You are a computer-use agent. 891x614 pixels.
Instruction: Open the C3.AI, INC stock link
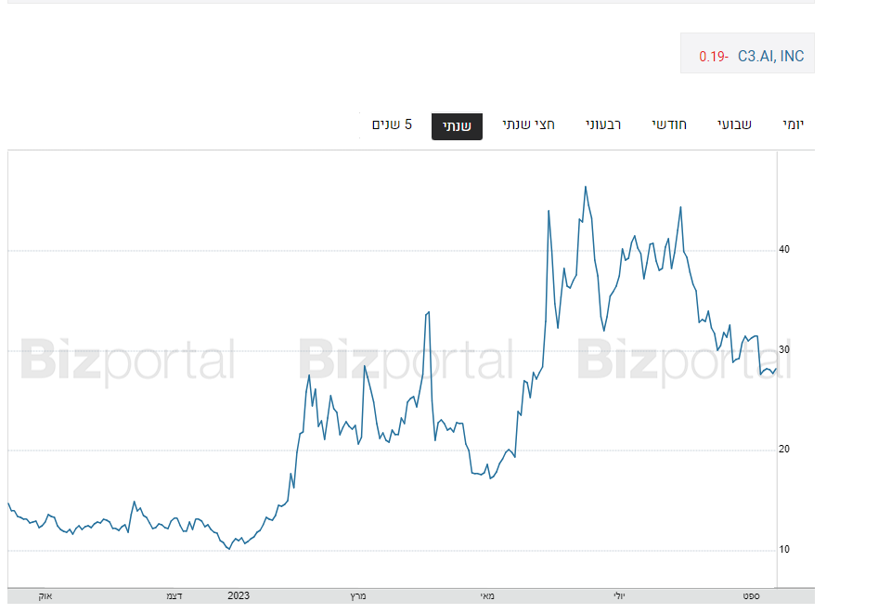pos(770,56)
